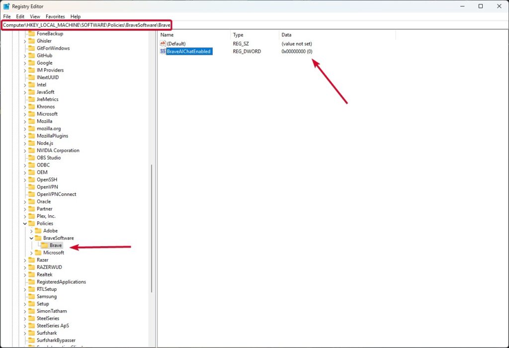Click the INextUUID folder icon
Screen dimensions: 509x348
[31, 77]
